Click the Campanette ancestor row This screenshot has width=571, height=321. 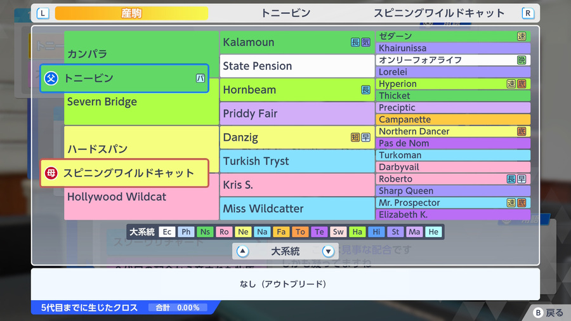(452, 119)
